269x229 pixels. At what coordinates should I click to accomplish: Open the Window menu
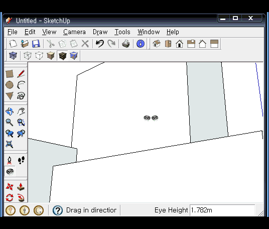149,32
